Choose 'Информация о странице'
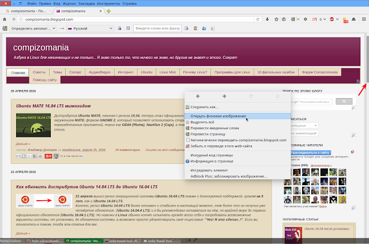Image resolution: width=369 pixels, height=244 pixels. coord(238,161)
